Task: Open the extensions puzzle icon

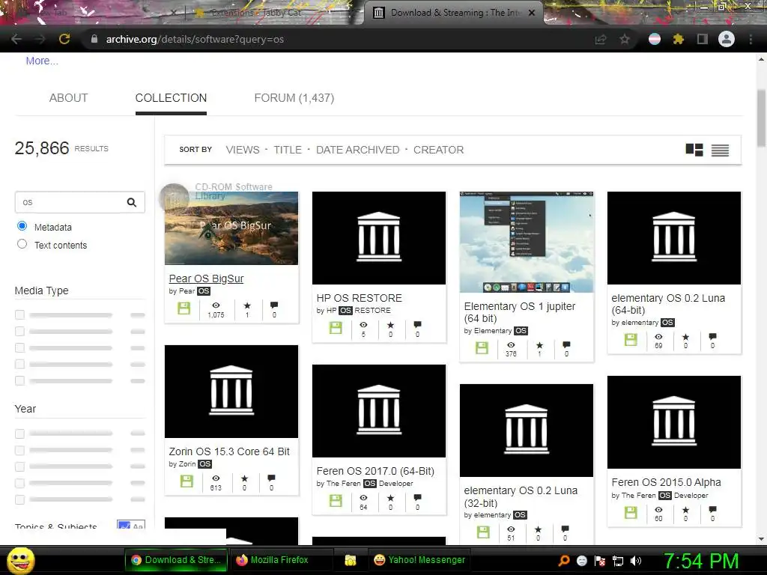Action: click(x=678, y=39)
